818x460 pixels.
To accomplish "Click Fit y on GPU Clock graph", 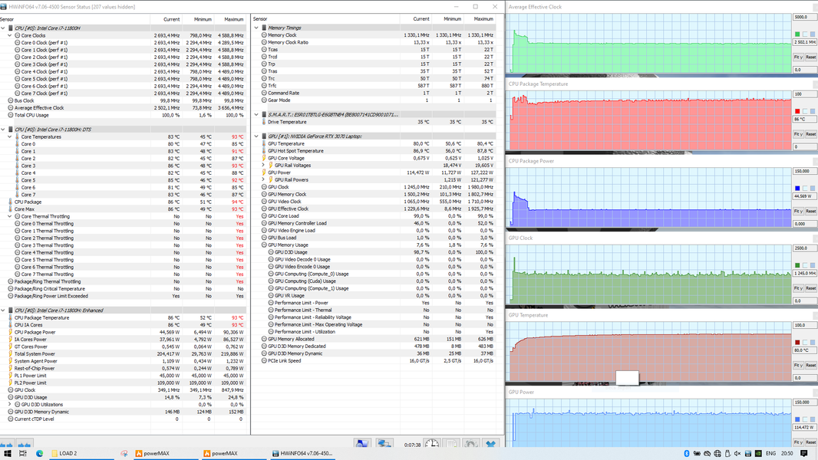I will click(x=797, y=288).
